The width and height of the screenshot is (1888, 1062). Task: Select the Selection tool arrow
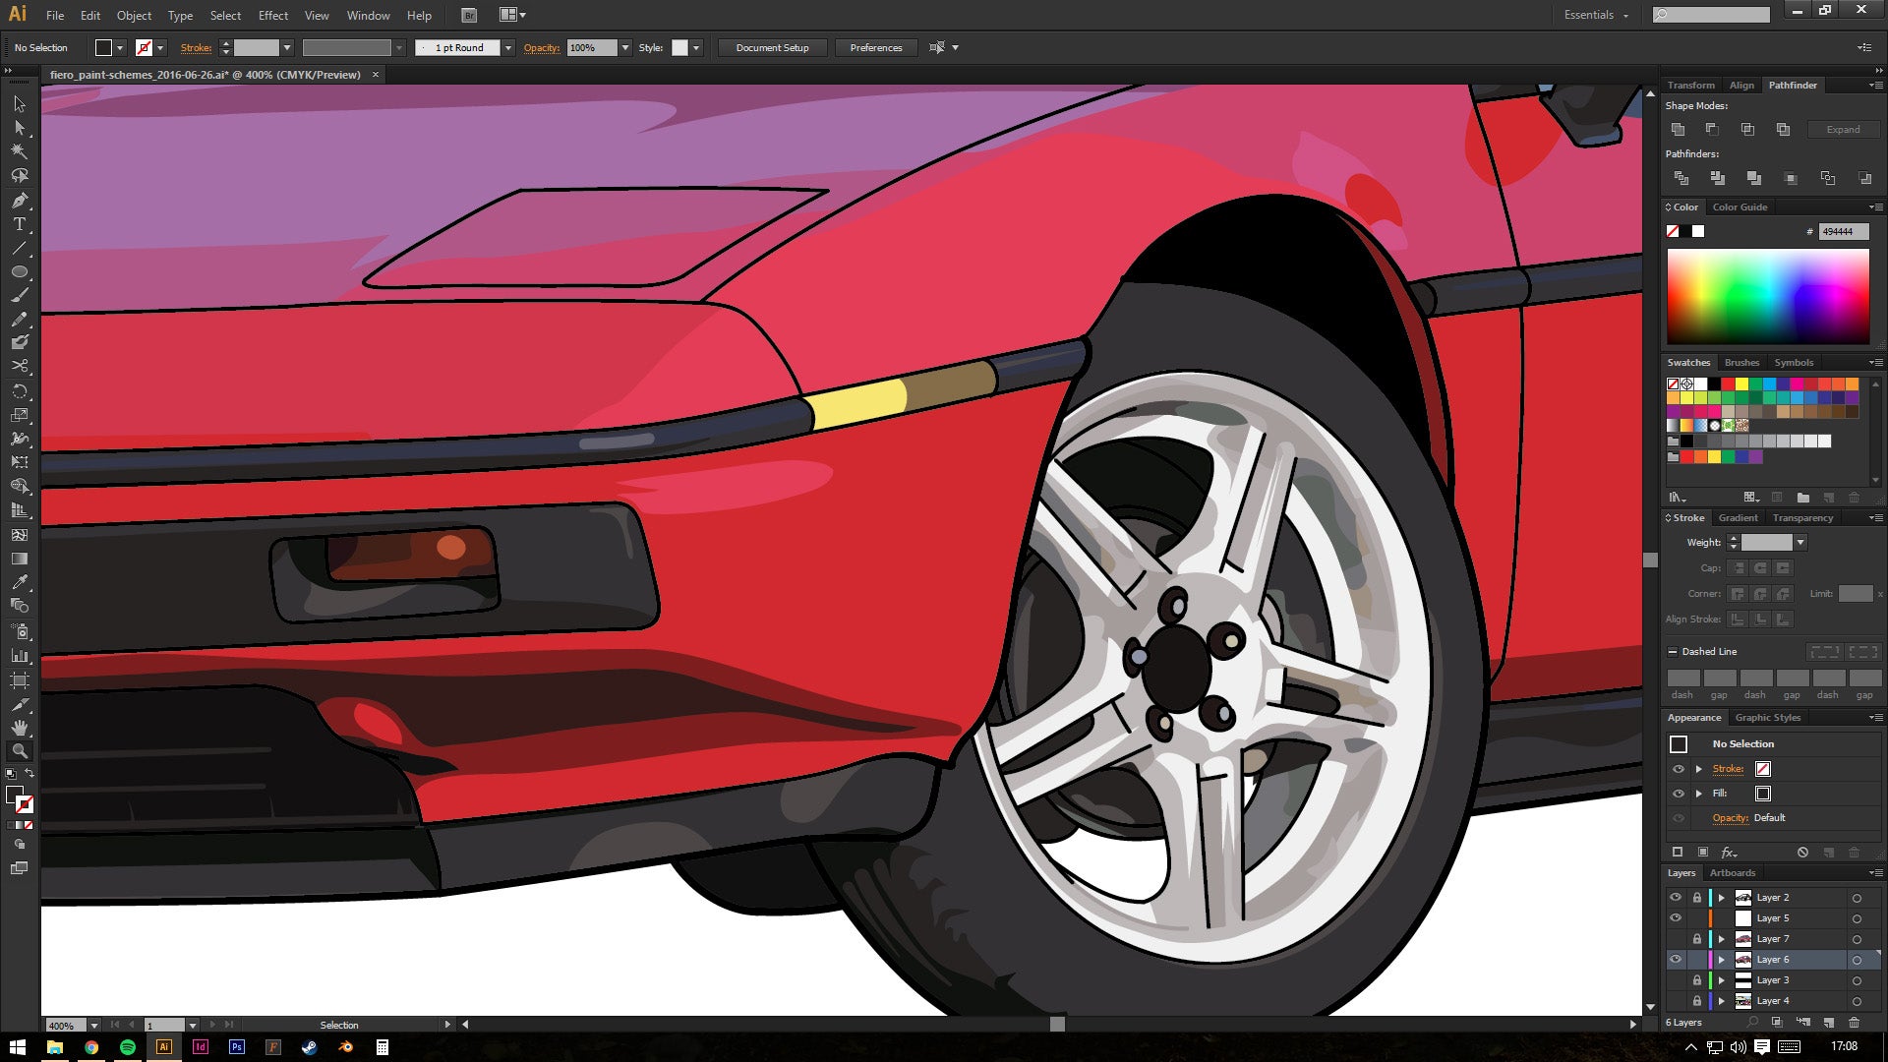coord(20,104)
